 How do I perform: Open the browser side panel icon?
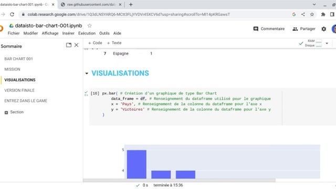point(332,14)
